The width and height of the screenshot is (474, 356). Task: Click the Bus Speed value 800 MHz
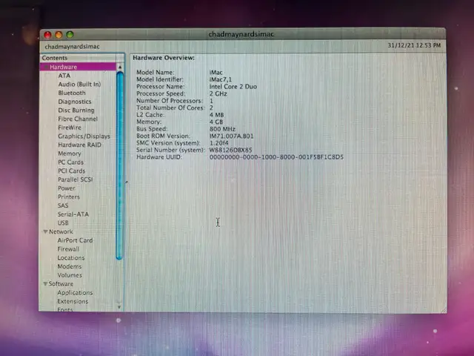pyautogui.click(x=222, y=129)
